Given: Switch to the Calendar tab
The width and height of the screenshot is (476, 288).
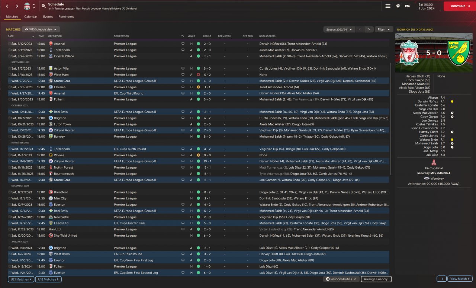Looking at the screenshot, I should (30, 17).
